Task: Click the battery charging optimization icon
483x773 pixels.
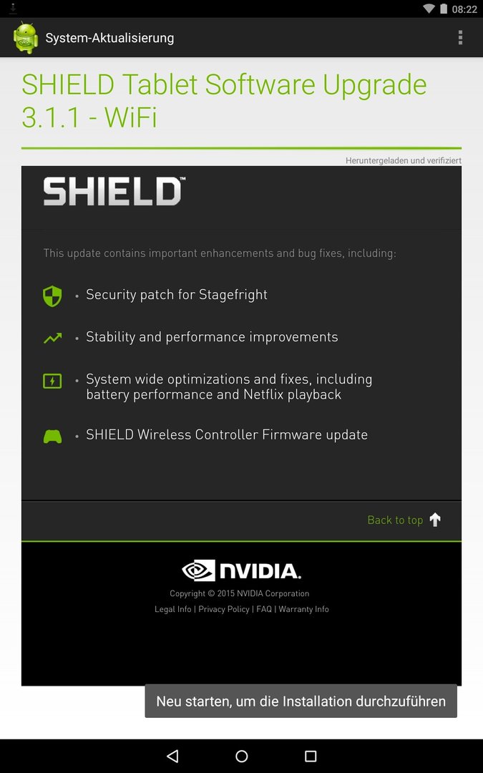Action: click(52, 381)
